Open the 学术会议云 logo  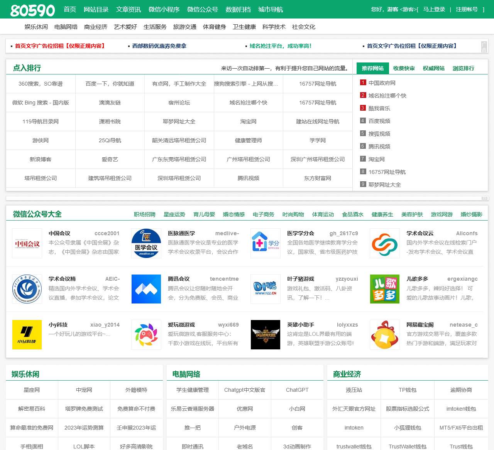pyautogui.click(x=384, y=243)
